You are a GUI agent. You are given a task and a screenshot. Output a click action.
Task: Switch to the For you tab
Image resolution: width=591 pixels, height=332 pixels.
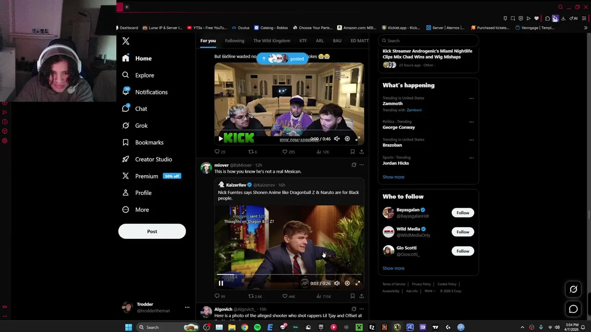coord(208,41)
